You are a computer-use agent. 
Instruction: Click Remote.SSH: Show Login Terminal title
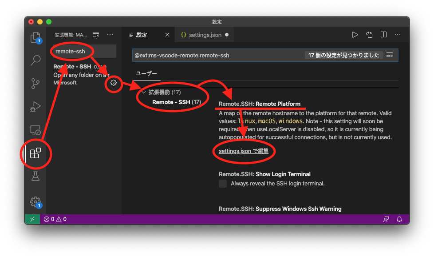pyautogui.click(x=264, y=174)
